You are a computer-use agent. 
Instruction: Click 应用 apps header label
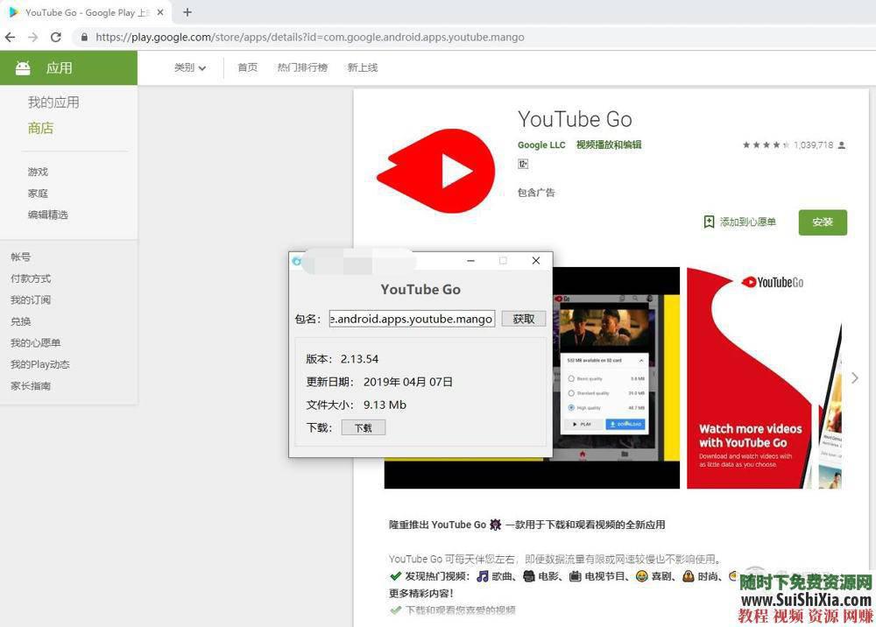[60, 68]
